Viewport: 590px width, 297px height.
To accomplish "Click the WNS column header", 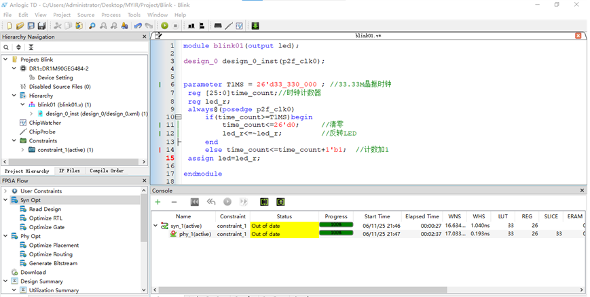I will 454,216.
